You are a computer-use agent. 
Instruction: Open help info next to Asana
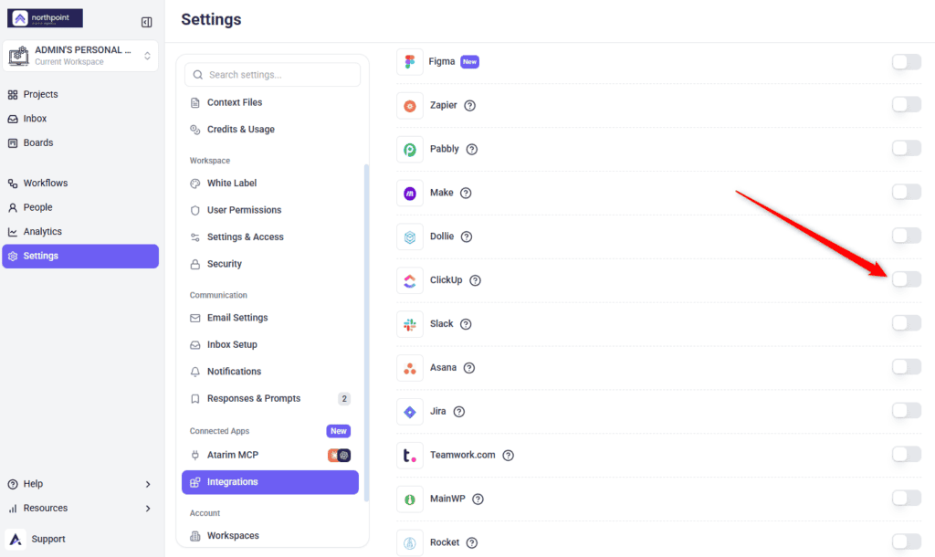469,368
